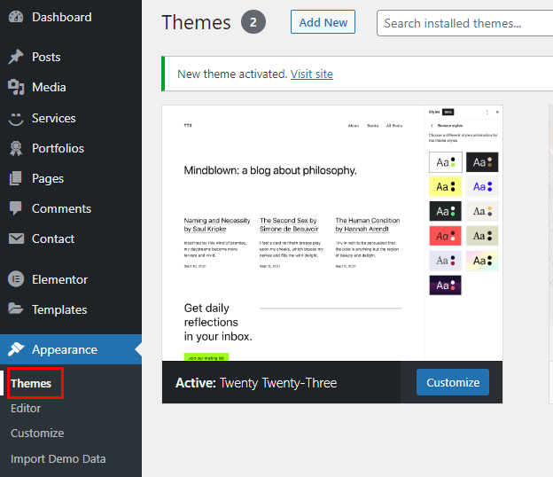Click the green Join our mailing list button
The image size is (553, 477).
[206, 357]
